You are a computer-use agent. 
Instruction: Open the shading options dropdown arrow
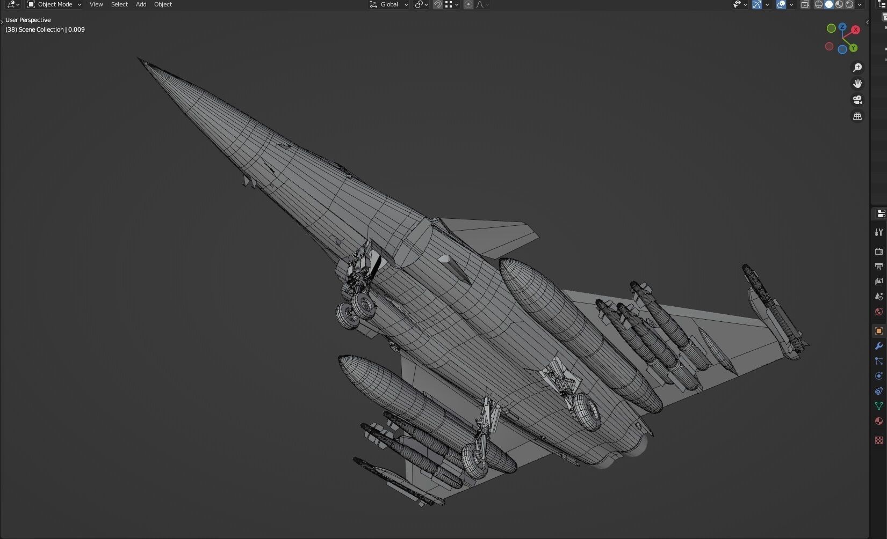[860, 4]
